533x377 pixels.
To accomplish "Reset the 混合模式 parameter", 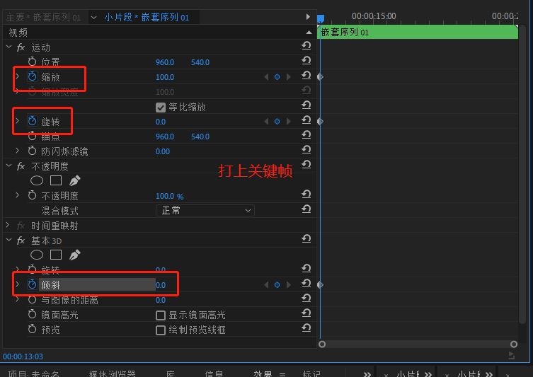I will point(306,209).
